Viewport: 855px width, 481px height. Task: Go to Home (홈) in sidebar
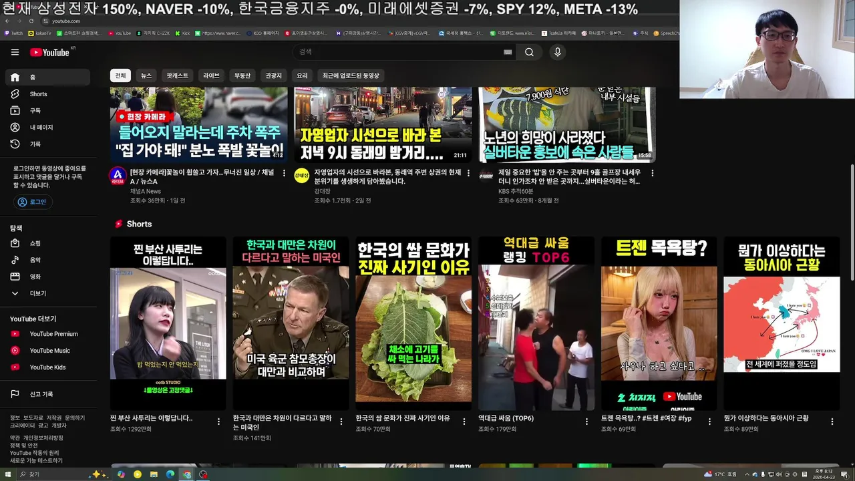[x=48, y=77]
